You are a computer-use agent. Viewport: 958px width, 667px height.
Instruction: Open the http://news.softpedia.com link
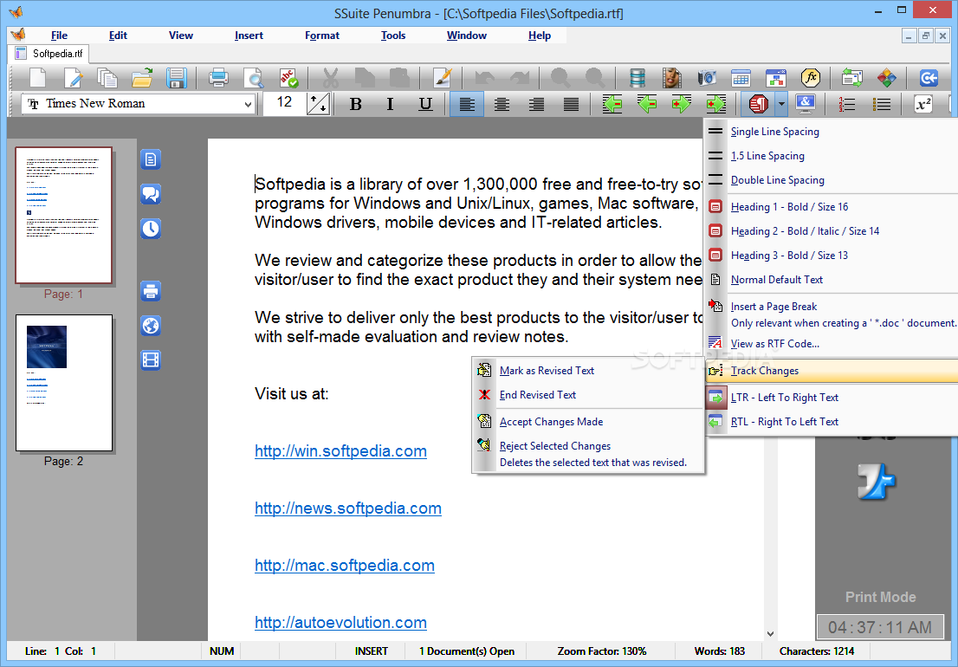[x=347, y=508]
